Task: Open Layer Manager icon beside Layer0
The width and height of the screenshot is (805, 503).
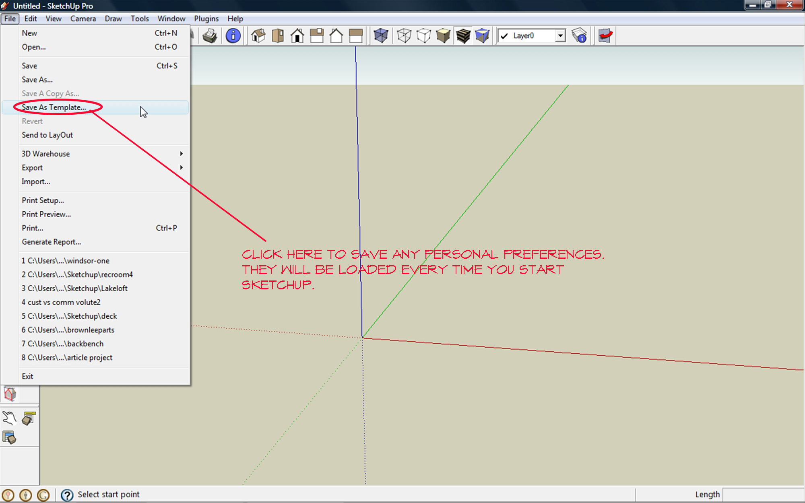Action: click(579, 36)
